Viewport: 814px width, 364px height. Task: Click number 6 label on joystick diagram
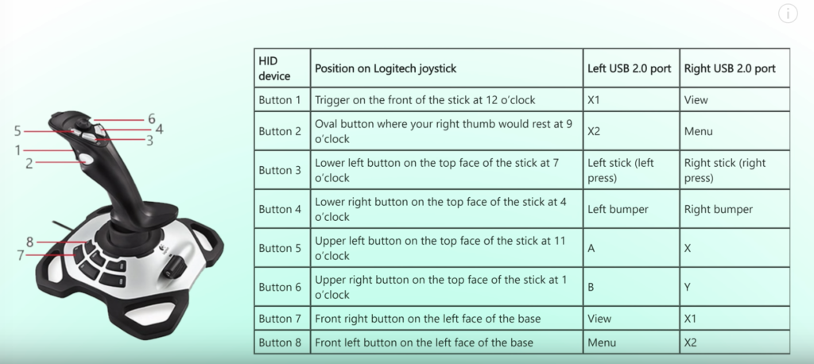pos(152,119)
